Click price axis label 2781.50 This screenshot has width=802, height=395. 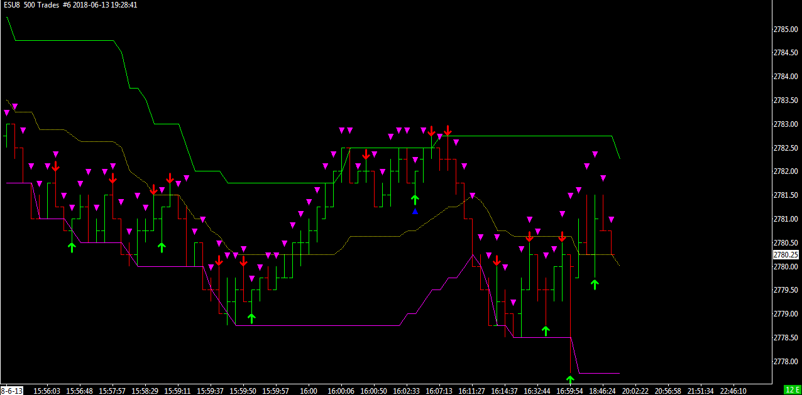pos(786,195)
